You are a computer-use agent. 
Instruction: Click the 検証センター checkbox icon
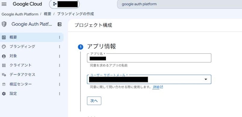(x=4, y=85)
